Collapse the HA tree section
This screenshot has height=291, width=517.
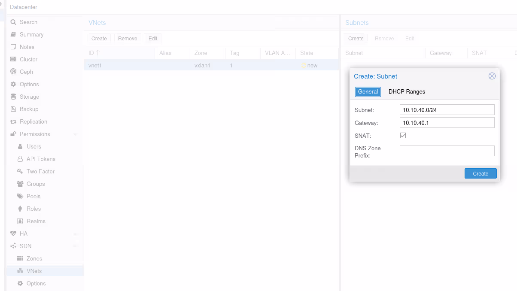pyautogui.click(x=76, y=234)
